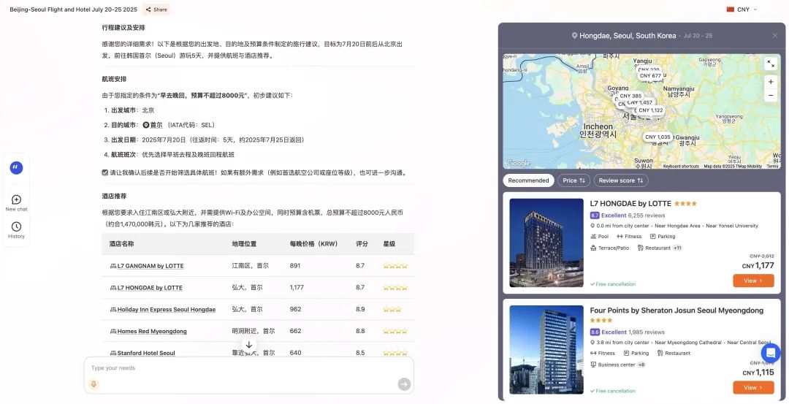This screenshot has width=789, height=404.
Task: Click the Share button beside the title
Action: point(156,9)
